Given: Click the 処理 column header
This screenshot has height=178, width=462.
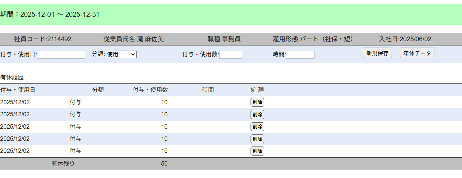Looking at the screenshot, I should (257, 90).
